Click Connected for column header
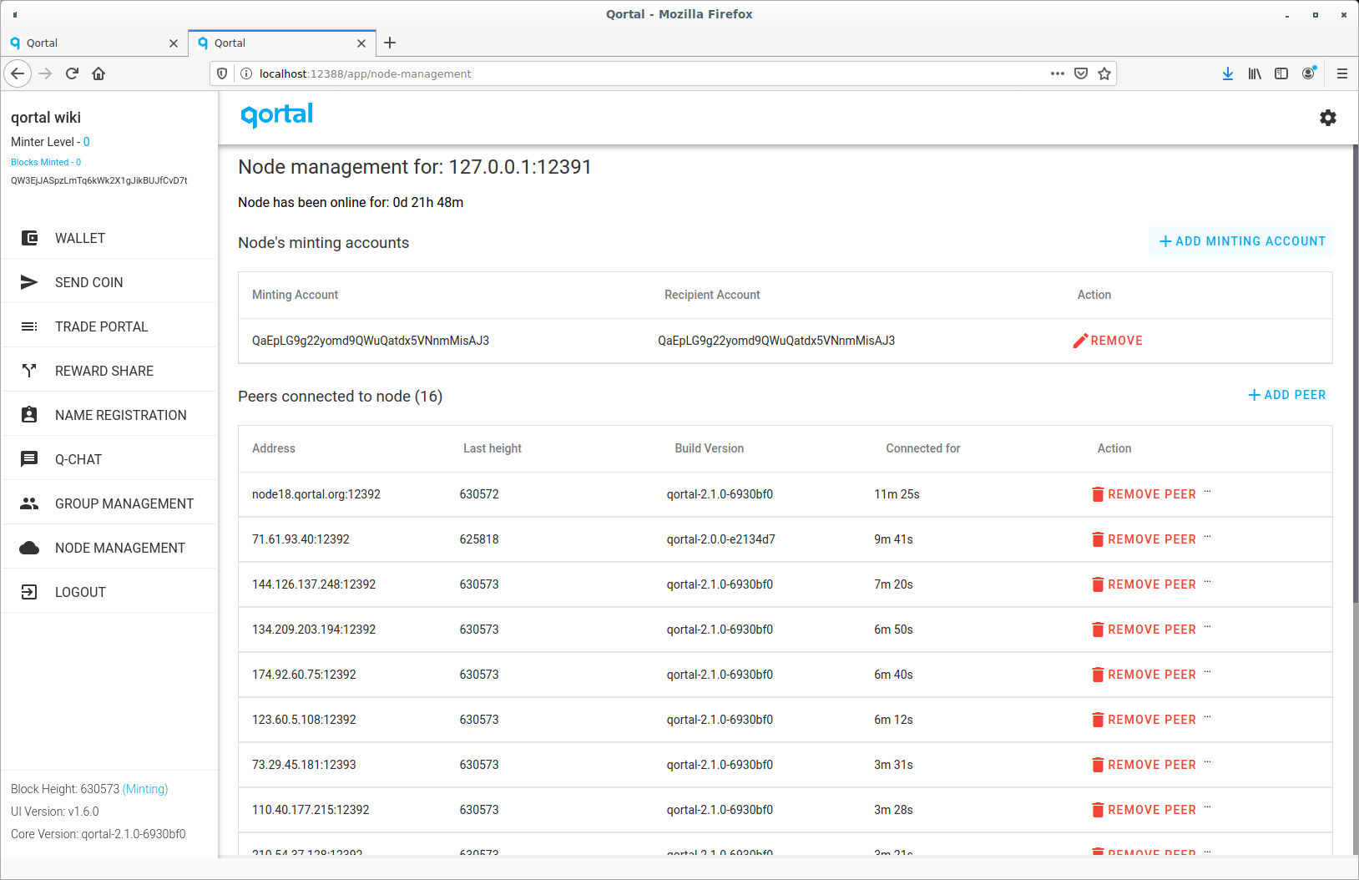The height and width of the screenshot is (880, 1359). click(923, 448)
